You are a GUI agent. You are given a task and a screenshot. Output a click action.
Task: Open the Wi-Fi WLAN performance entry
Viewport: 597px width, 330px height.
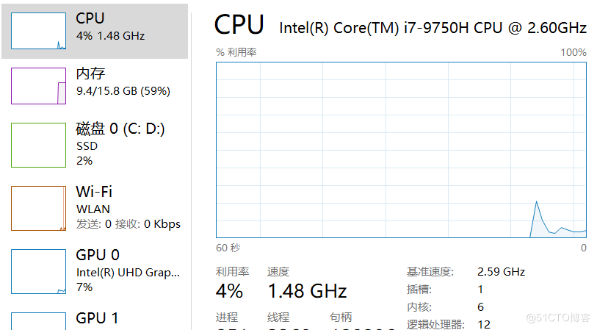click(95, 208)
